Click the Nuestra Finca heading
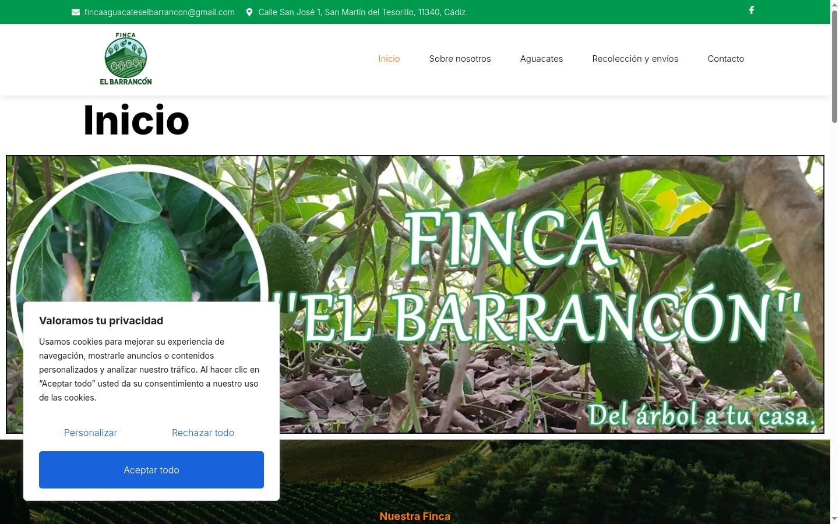 (x=415, y=516)
